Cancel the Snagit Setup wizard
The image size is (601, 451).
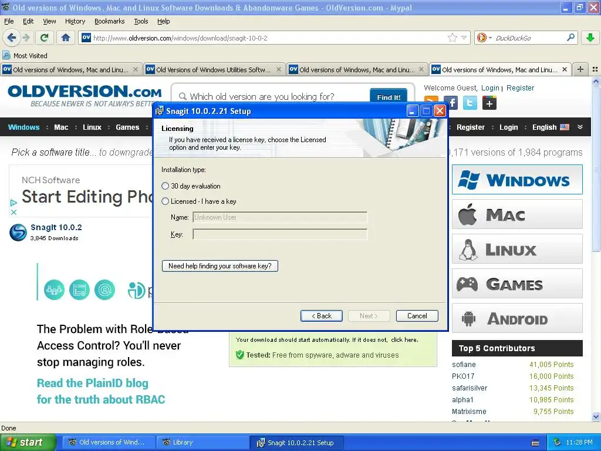pos(417,315)
